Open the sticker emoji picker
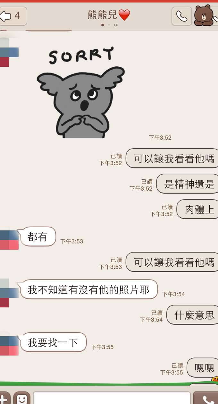This screenshot has height=404, width=218. coord(22,399)
